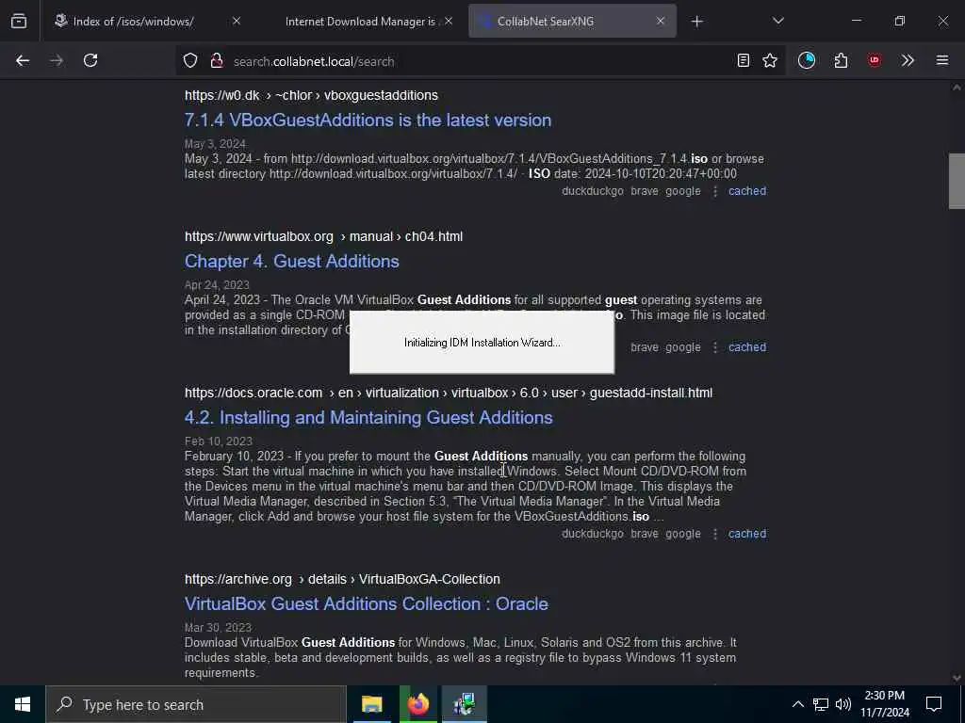Open 7.1.4 VBoxGuestAdditions latest version result
Viewport: 965px width, 723px height.
click(368, 120)
